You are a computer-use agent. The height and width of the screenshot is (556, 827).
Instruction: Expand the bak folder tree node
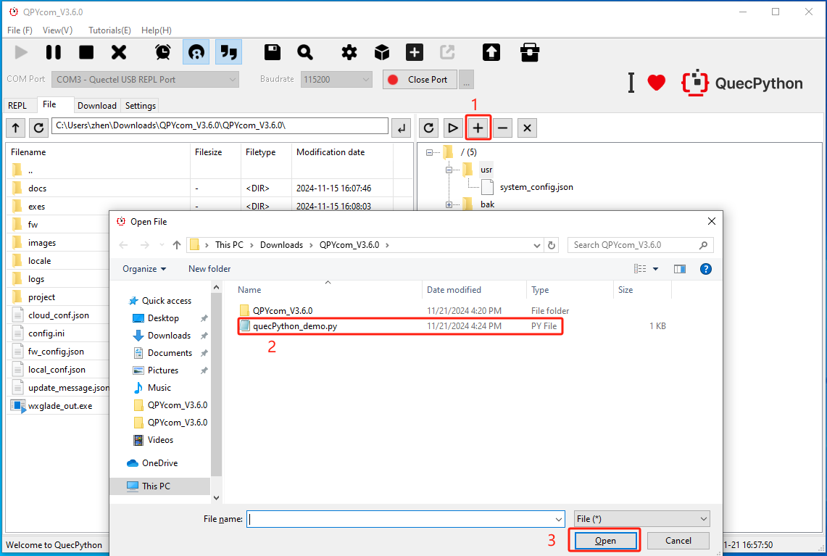click(449, 204)
